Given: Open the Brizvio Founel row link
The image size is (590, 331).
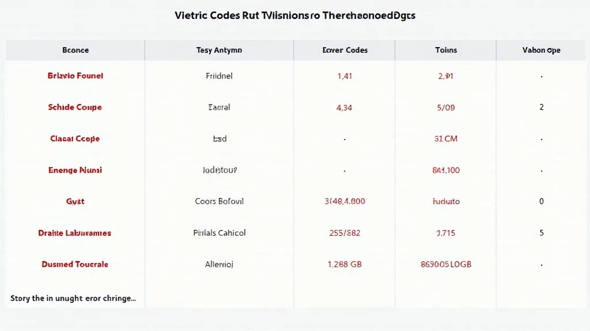Looking at the screenshot, I should click(x=75, y=76).
